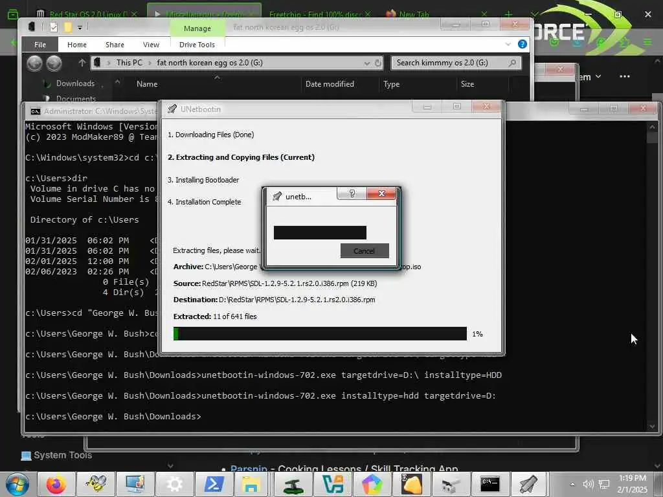Viewport: 663px width, 497px height.
Task: Open the taskbar clock showing 1:19 PM
Action: point(632,484)
